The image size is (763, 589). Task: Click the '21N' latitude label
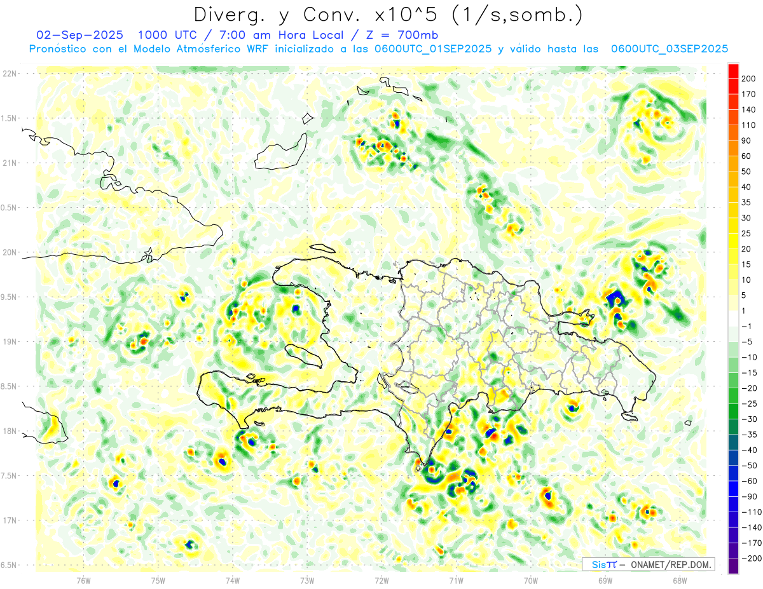[x=9, y=163]
